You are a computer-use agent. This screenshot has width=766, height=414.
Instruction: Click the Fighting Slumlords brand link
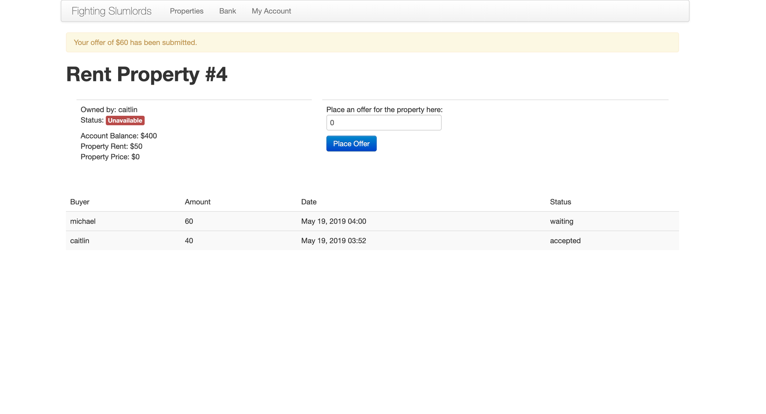tap(111, 11)
